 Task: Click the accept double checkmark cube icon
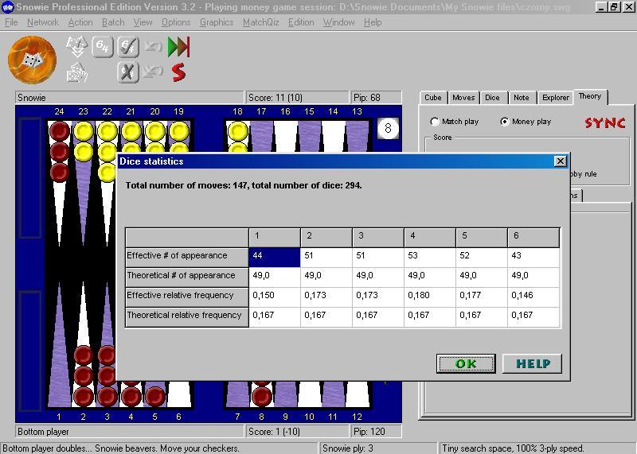pyautogui.click(x=128, y=47)
